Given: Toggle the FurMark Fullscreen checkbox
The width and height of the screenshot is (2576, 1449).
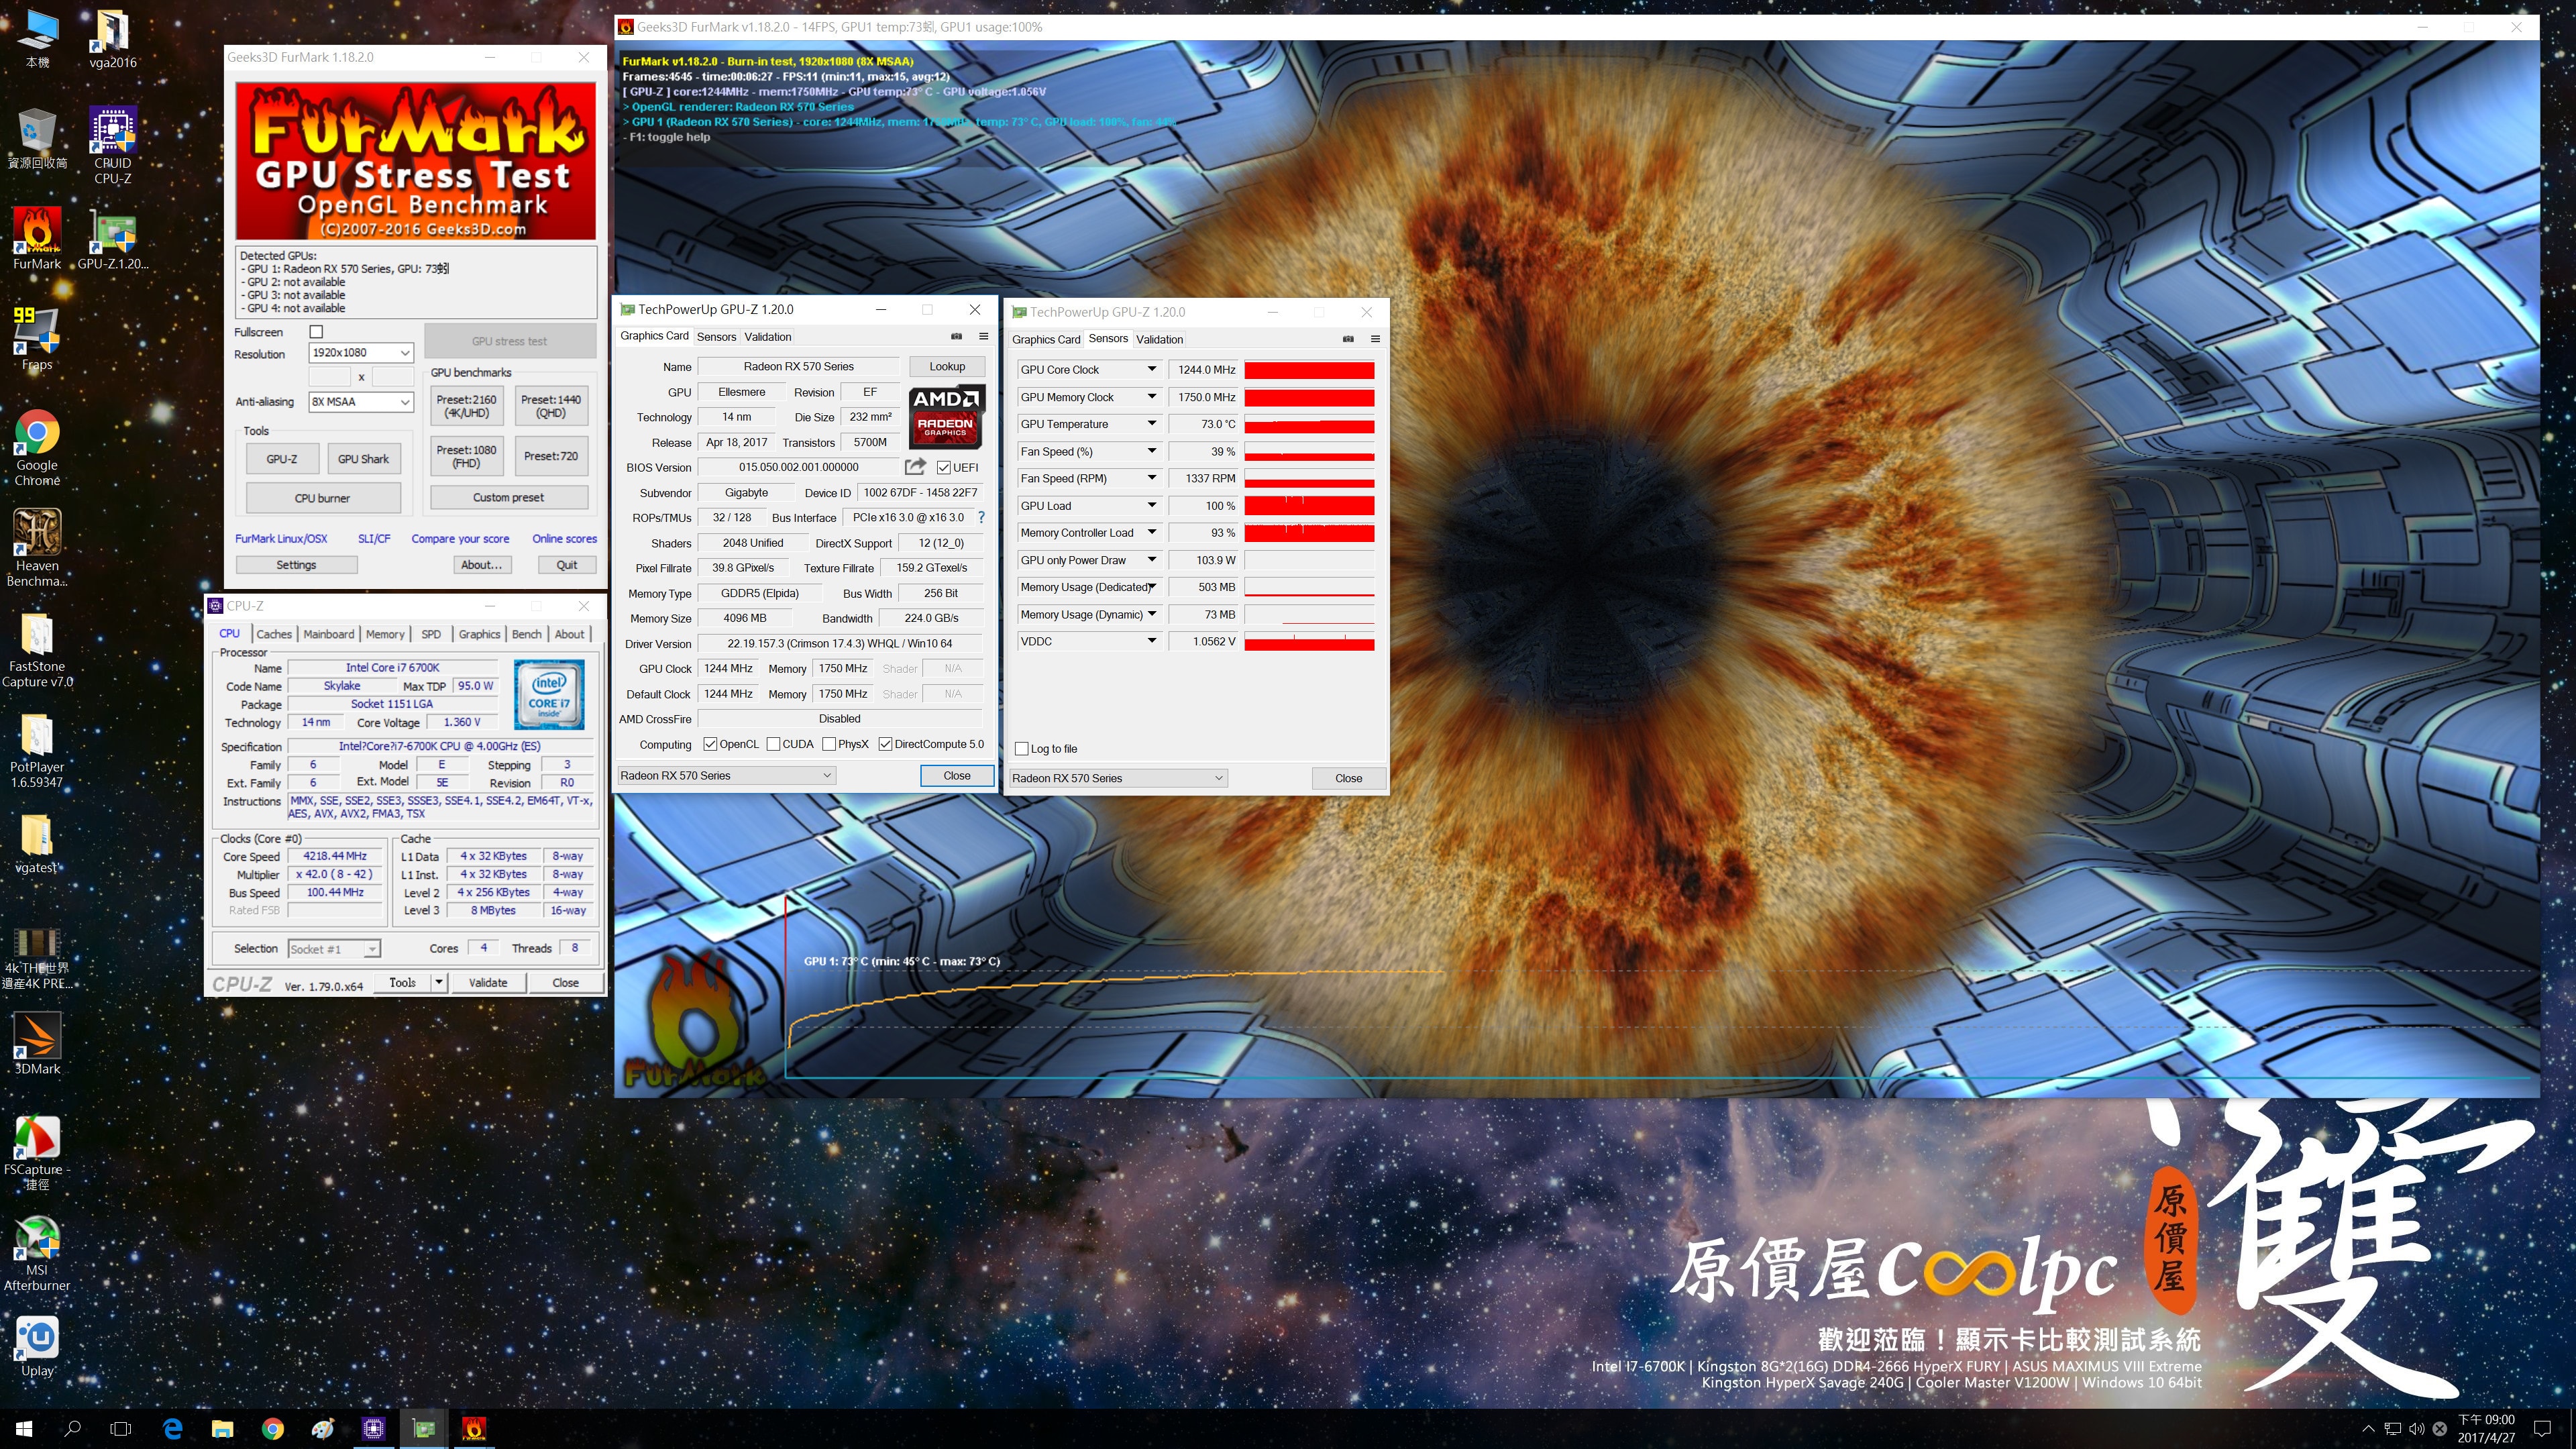Looking at the screenshot, I should pos(316,332).
